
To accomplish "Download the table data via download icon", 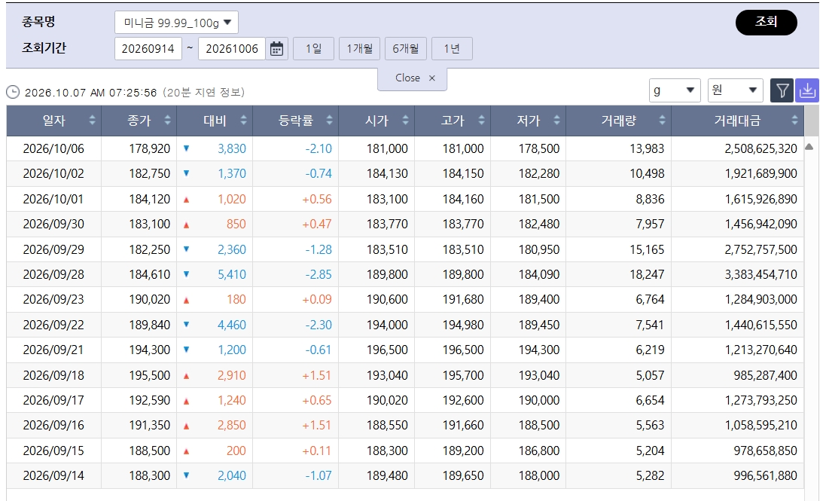I will click(807, 90).
